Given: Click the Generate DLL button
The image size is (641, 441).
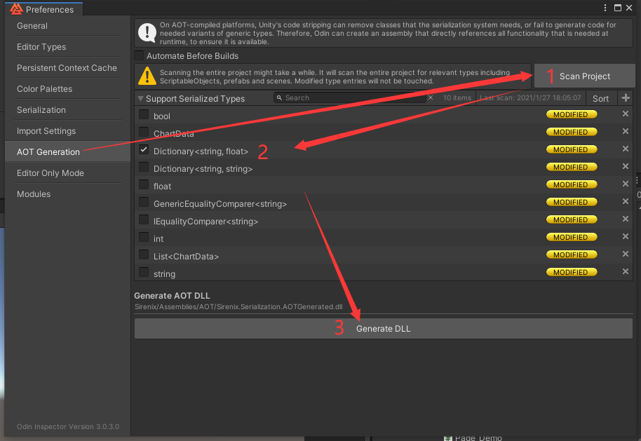Looking at the screenshot, I should pyautogui.click(x=384, y=329).
